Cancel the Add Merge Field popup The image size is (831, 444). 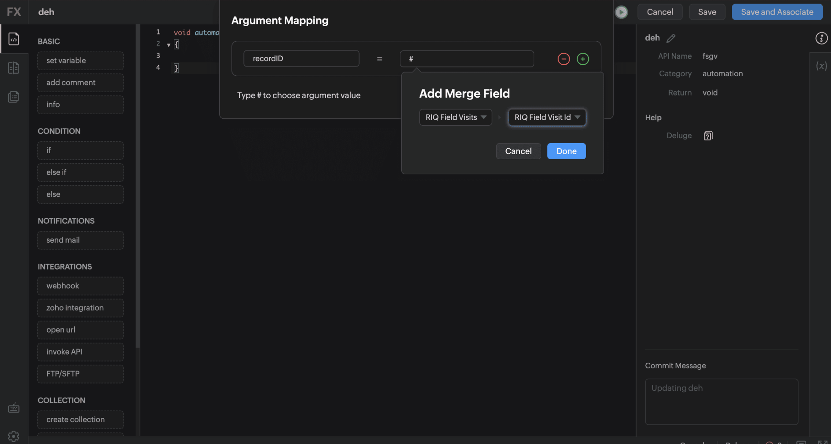pos(518,151)
